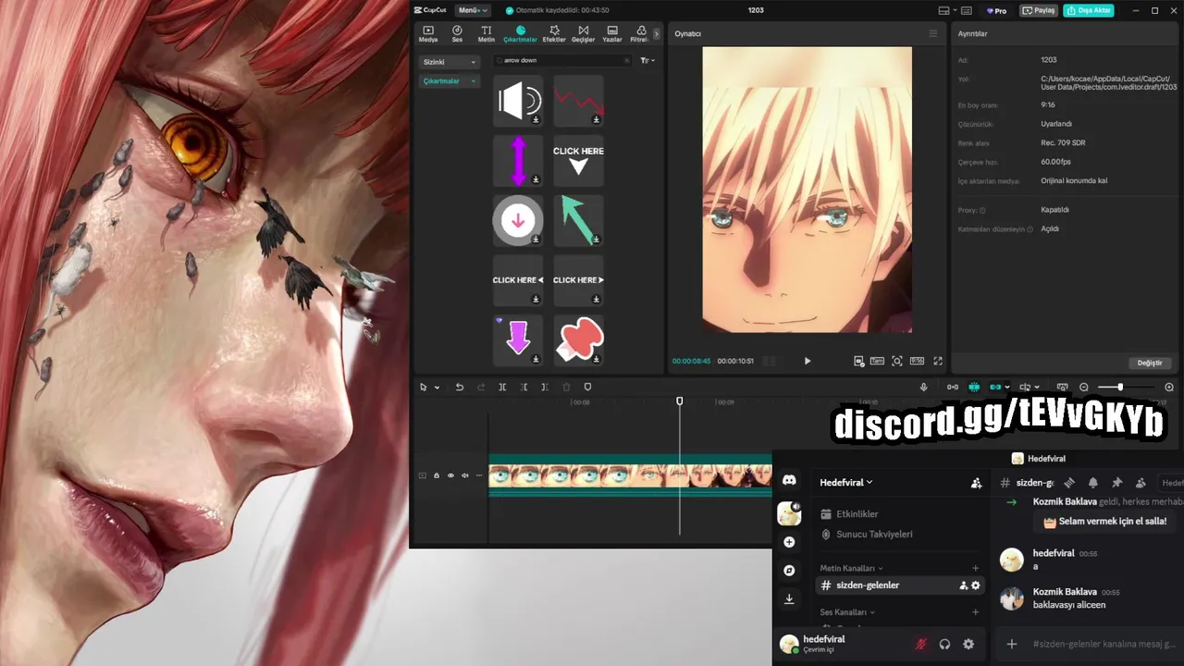Open the layout selector dropdown in title bar
This screenshot has height=666, width=1184.
pyautogui.click(x=947, y=10)
